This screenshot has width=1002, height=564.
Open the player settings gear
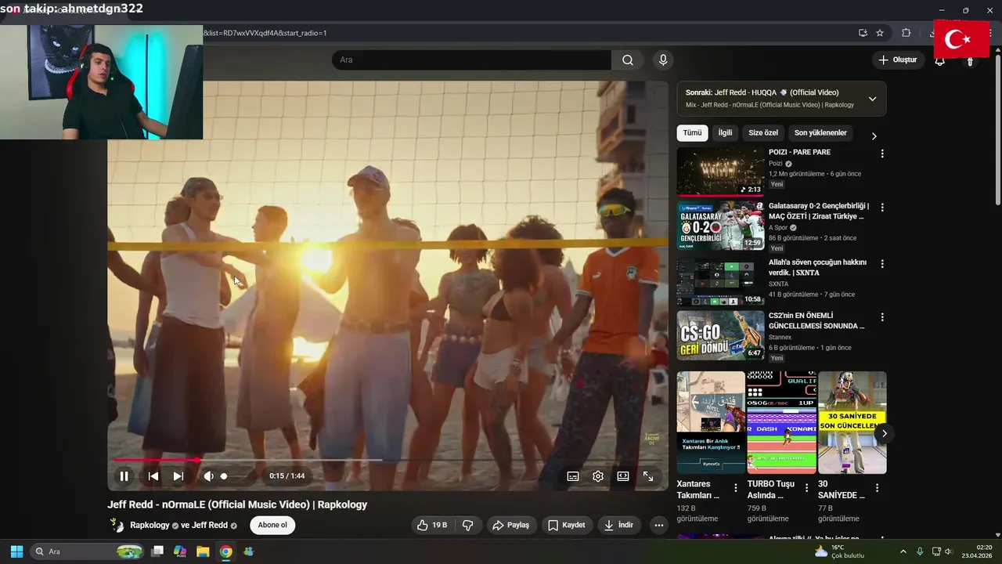(598, 475)
